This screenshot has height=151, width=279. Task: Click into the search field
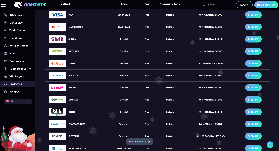[x=219, y=5]
